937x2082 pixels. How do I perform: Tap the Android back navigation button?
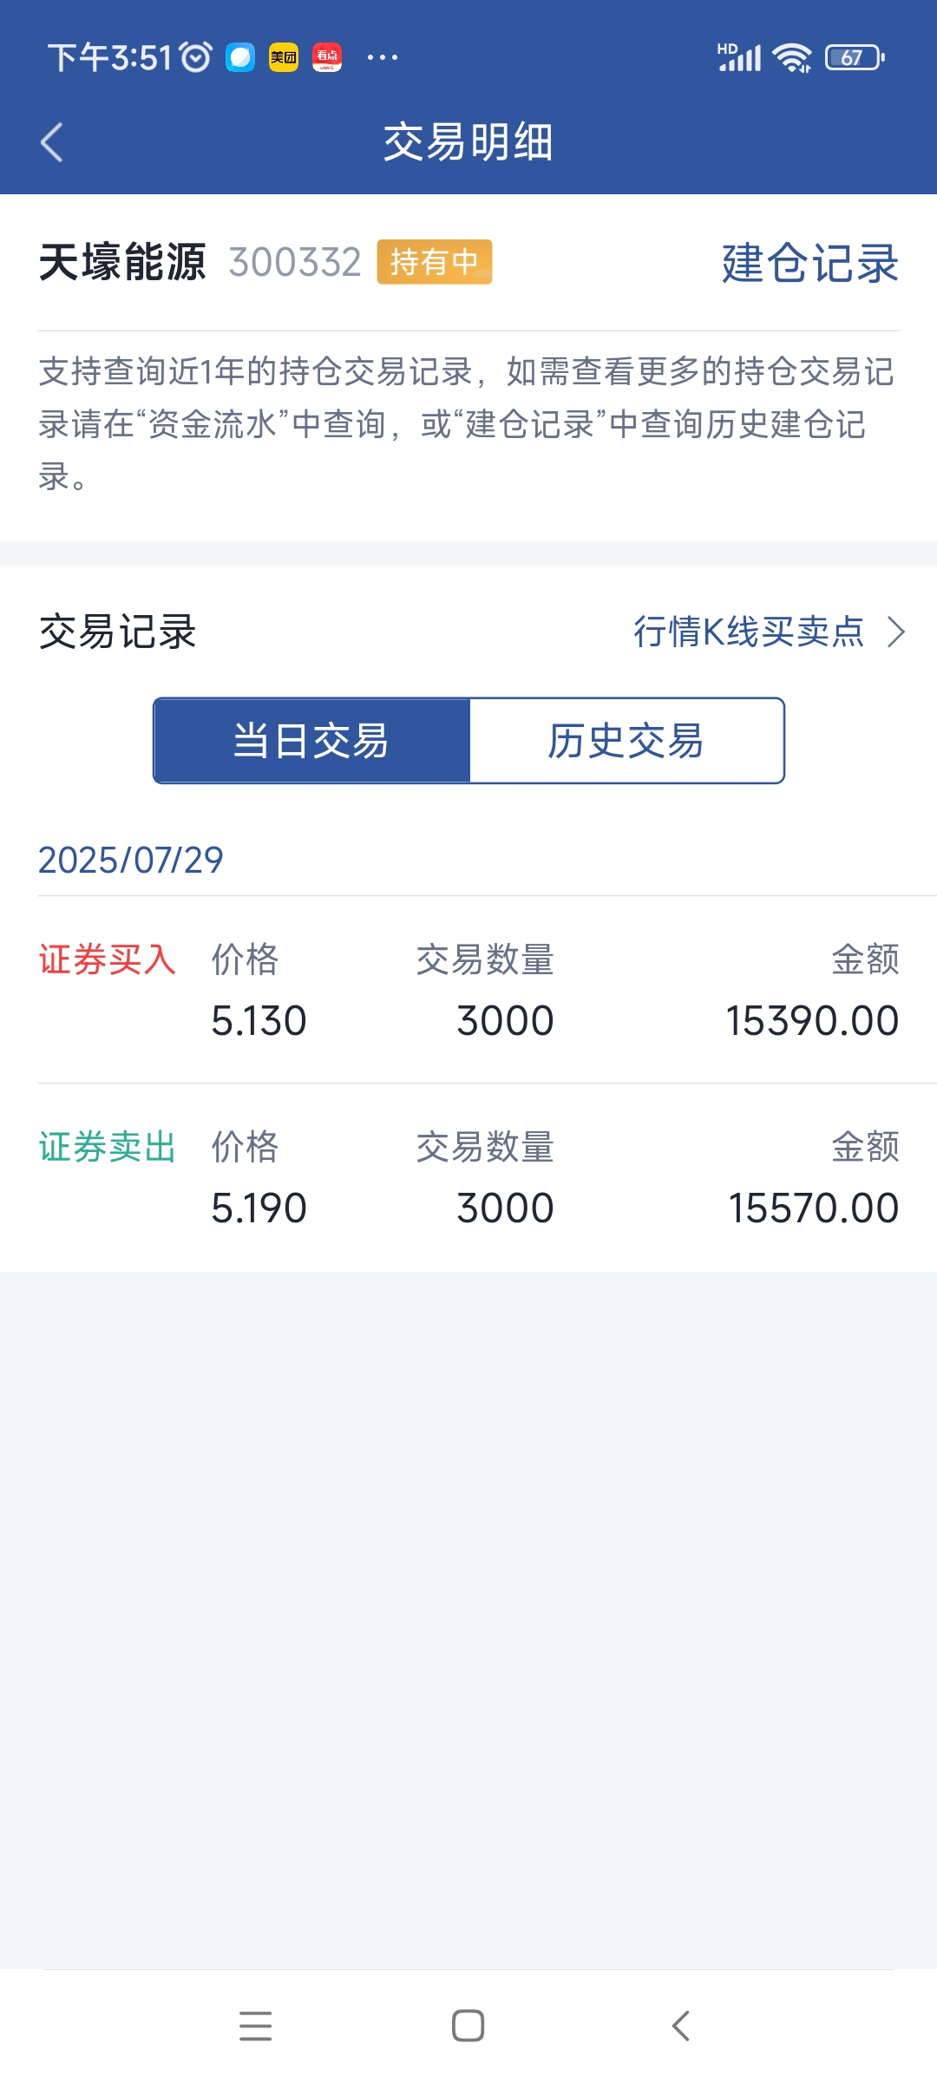point(681,2026)
